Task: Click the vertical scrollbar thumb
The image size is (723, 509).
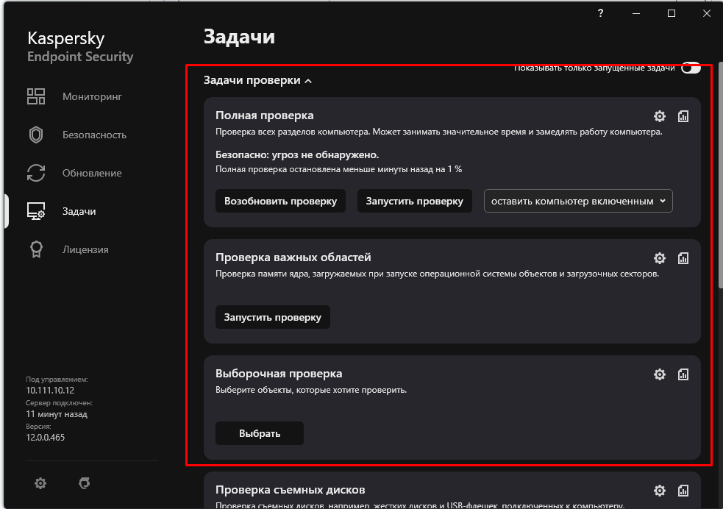Action: tap(720, 175)
